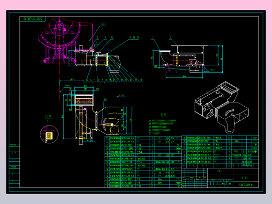Select row 23 of the parts list
272x204 pixels.
143,138
